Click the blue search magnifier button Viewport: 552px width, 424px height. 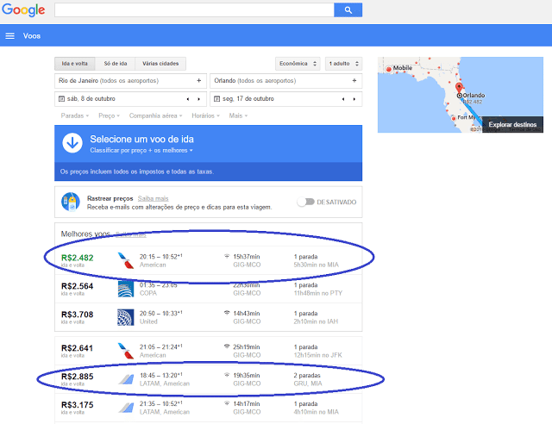[348, 10]
